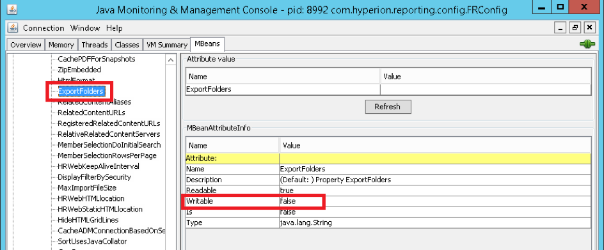The width and height of the screenshot is (604, 250).
Task: Click the green connection status icon
Action: click(587, 45)
